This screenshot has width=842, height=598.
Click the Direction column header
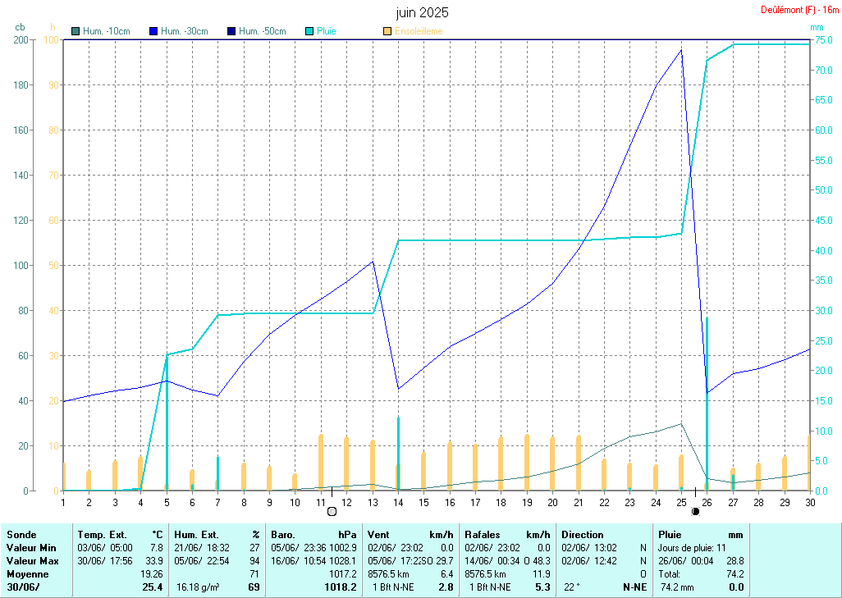tap(583, 534)
